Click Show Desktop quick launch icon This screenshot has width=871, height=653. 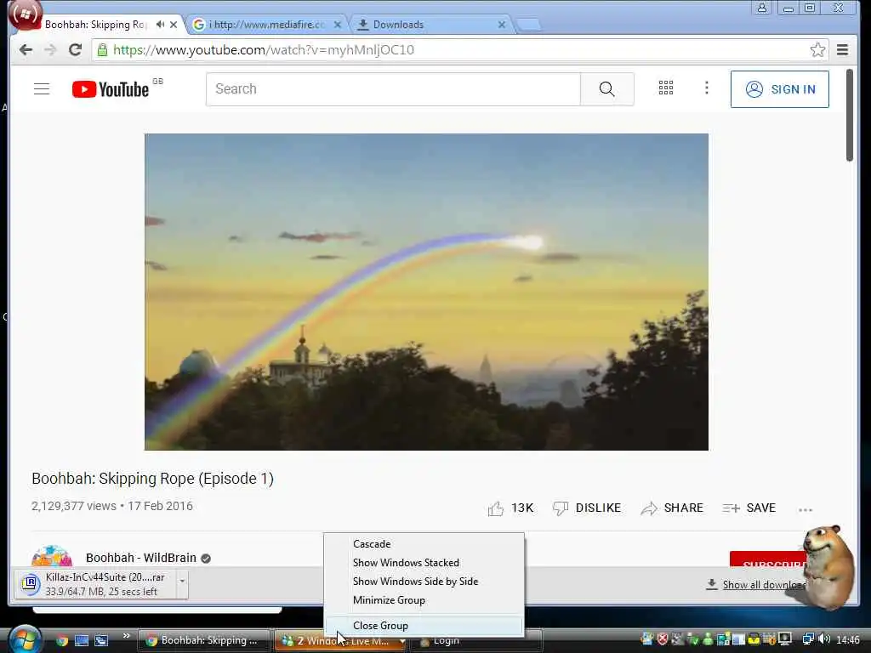(82, 641)
